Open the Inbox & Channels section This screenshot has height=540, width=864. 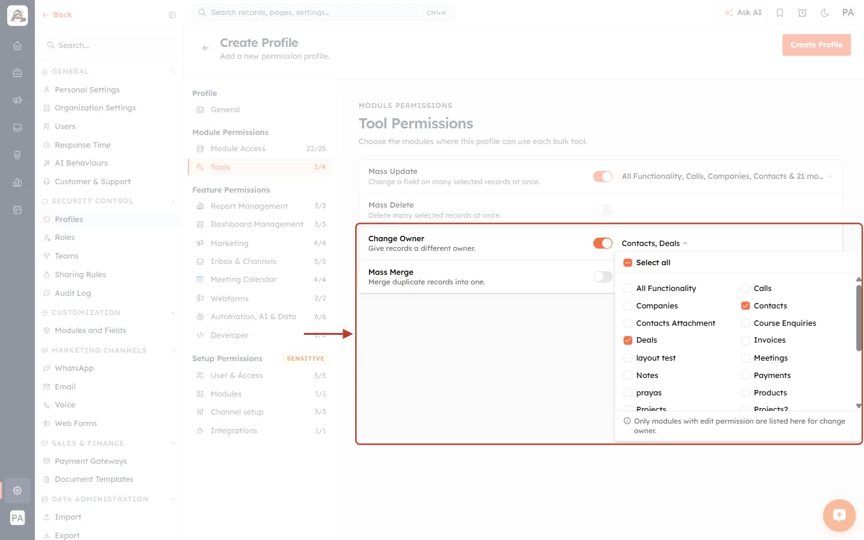point(260,262)
